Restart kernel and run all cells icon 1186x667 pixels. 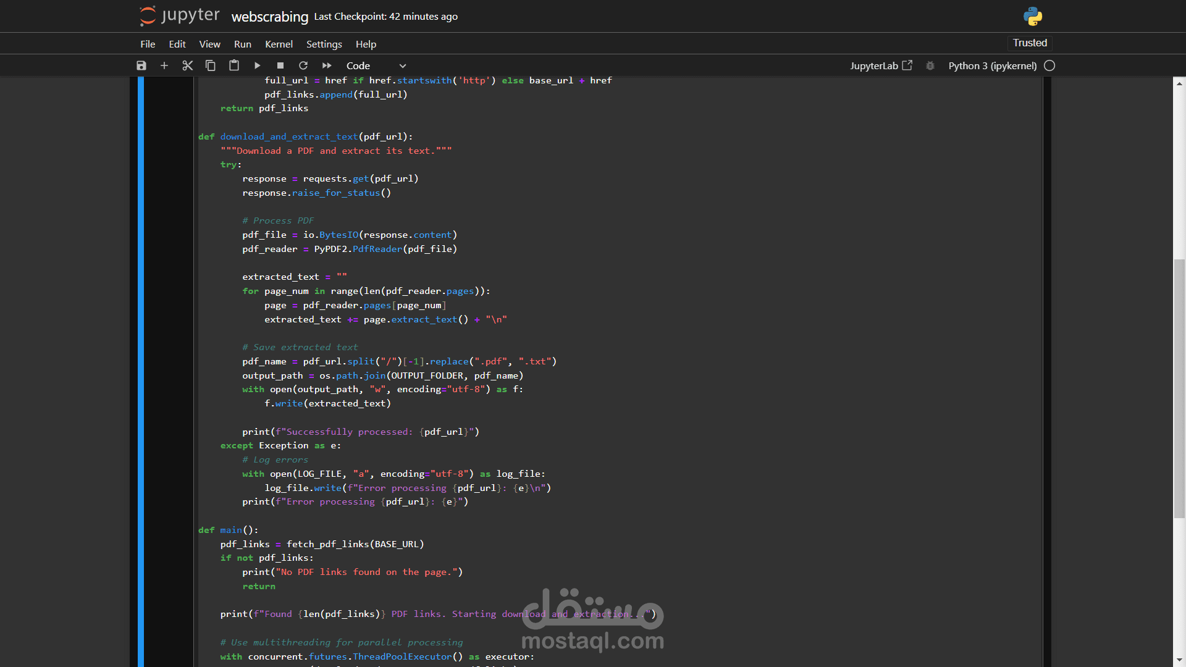327,65
